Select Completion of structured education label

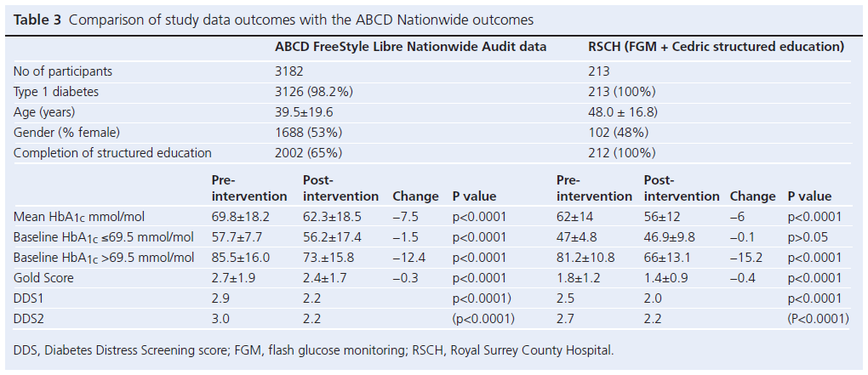coord(112,153)
